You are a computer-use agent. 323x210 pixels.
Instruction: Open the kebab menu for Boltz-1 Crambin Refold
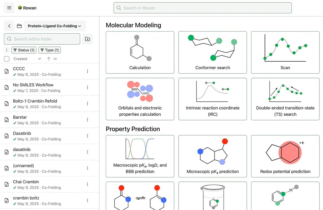tap(87, 104)
